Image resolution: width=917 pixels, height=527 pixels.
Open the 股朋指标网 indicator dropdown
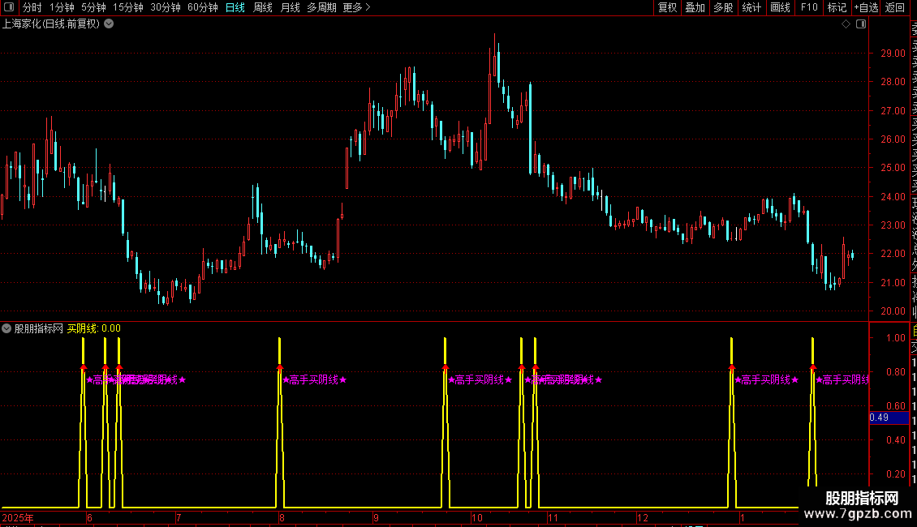[6, 328]
